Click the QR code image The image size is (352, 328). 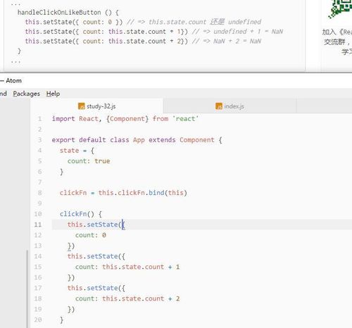coord(340,9)
